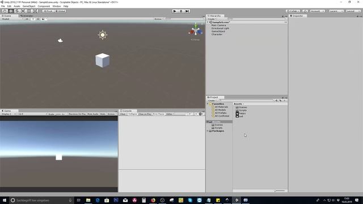Open the File menu
This screenshot has width=363, height=204.
[x=3, y=6]
